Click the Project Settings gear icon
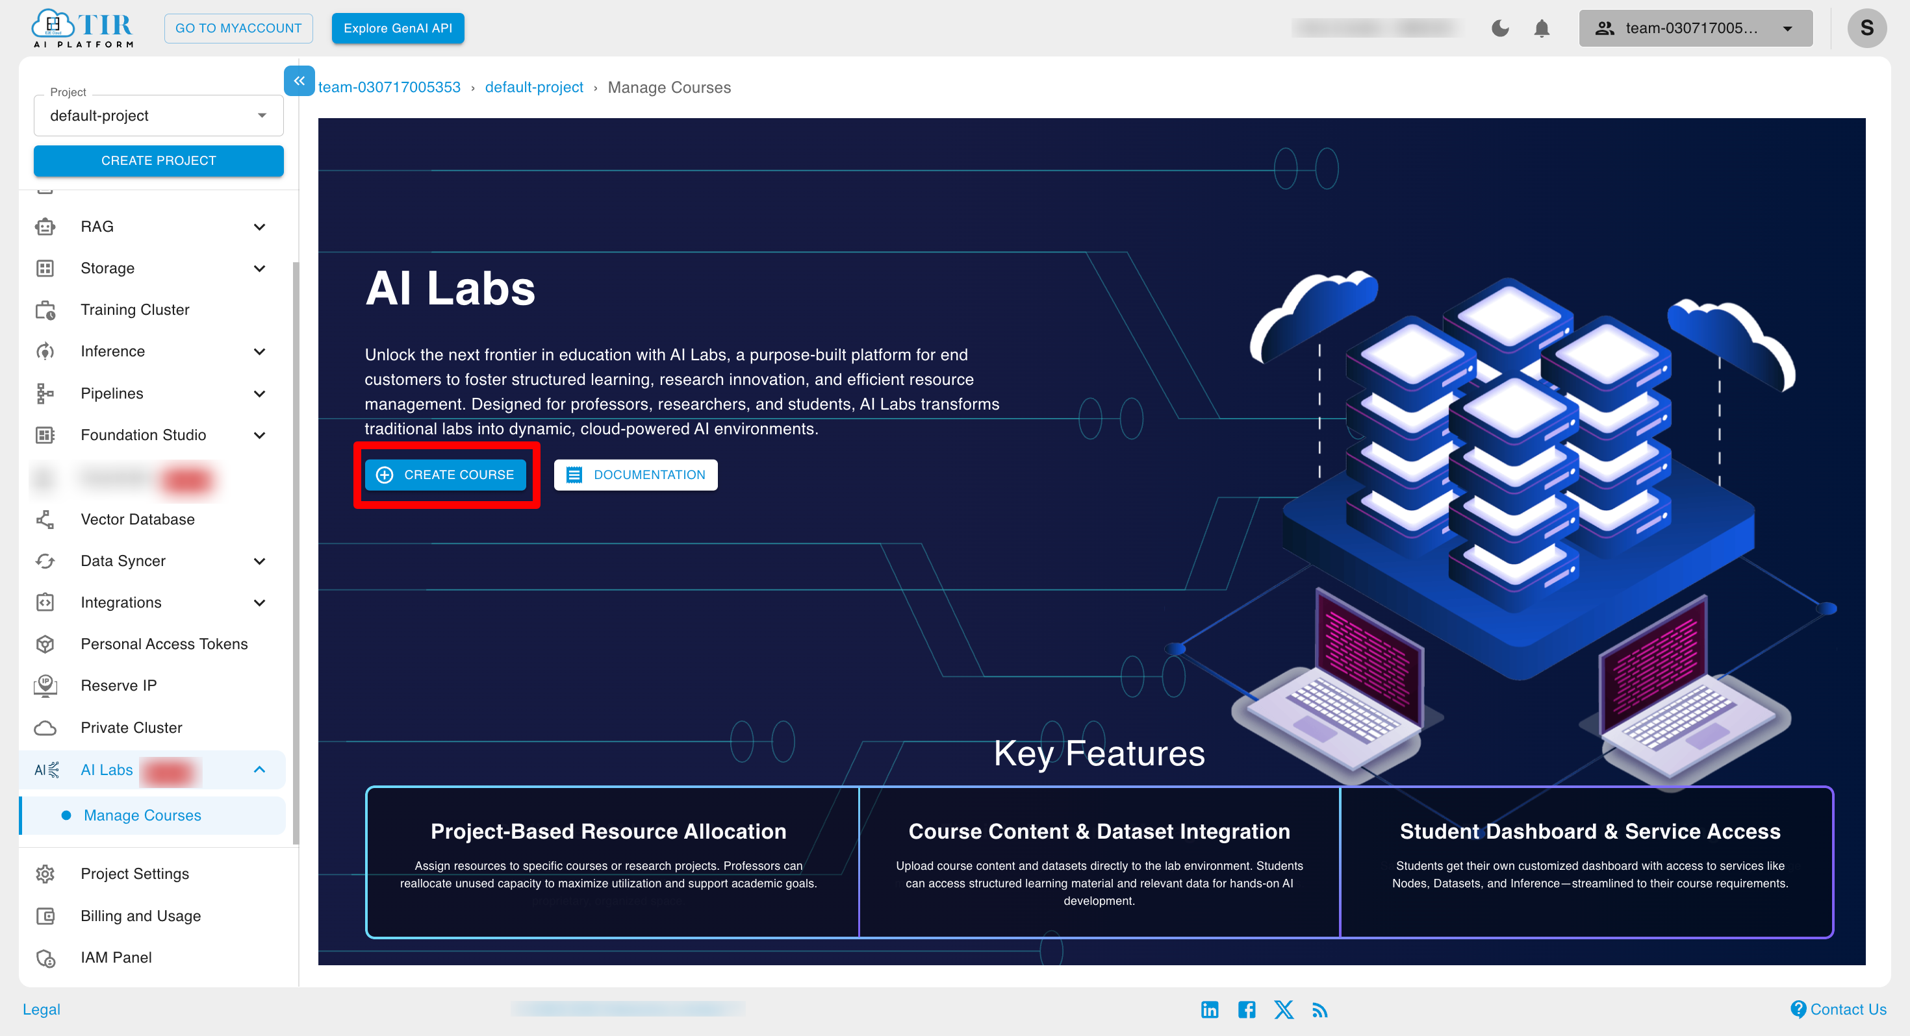This screenshot has width=1910, height=1036. pyautogui.click(x=45, y=874)
